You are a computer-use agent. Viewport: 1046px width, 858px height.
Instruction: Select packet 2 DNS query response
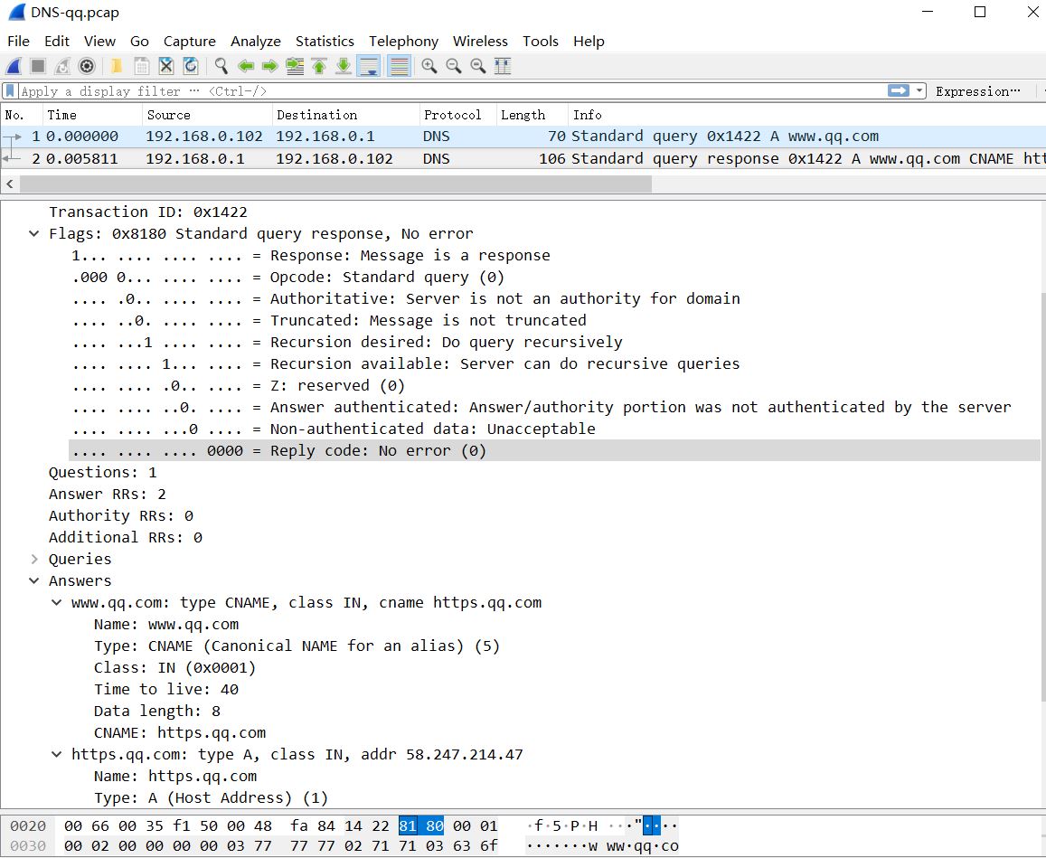click(523, 159)
